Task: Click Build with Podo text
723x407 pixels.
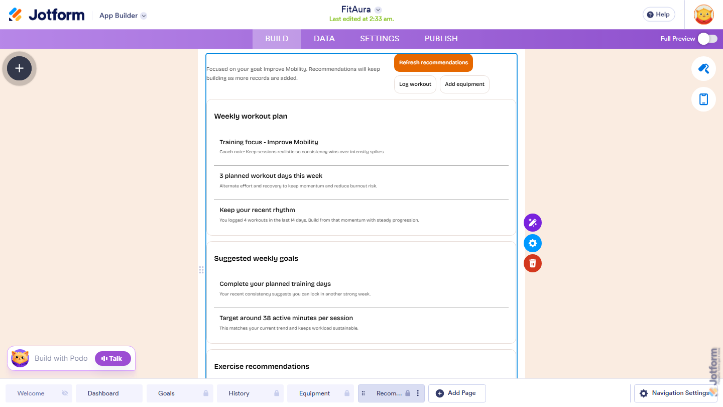Action: [x=61, y=358]
